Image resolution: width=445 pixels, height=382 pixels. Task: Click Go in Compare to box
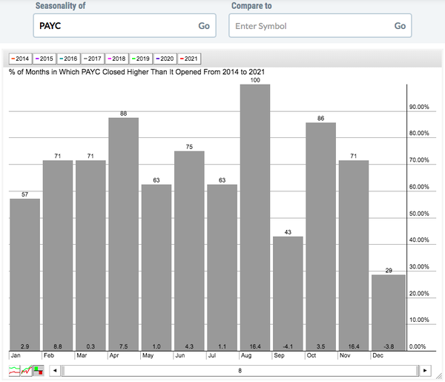coord(400,26)
